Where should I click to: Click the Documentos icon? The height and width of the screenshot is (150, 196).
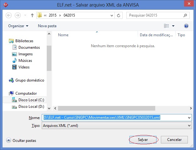14,47
